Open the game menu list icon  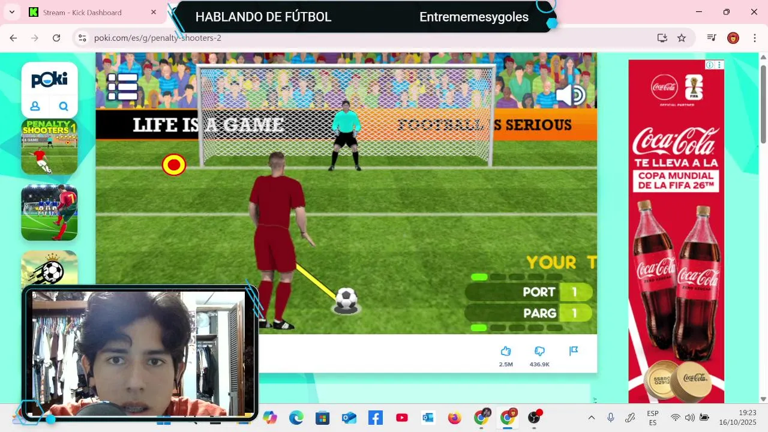coord(122,86)
